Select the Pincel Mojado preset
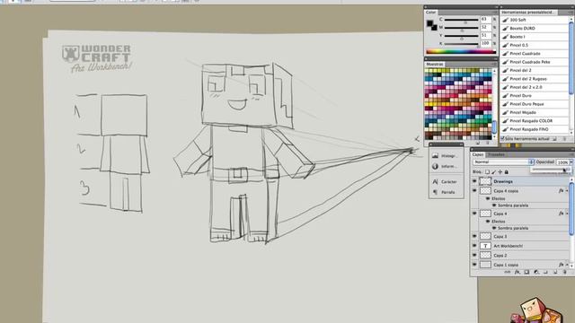The height and width of the screenshot is (323, 575). 535,112
